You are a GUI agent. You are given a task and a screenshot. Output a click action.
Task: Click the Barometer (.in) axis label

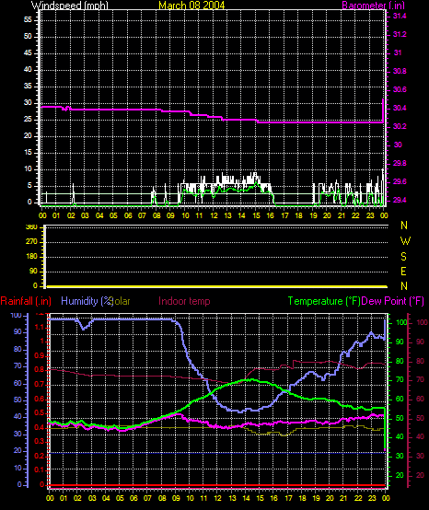(x=374, y=6)
